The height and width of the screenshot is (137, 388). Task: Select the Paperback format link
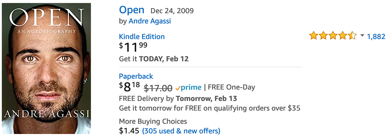(136, 76)
